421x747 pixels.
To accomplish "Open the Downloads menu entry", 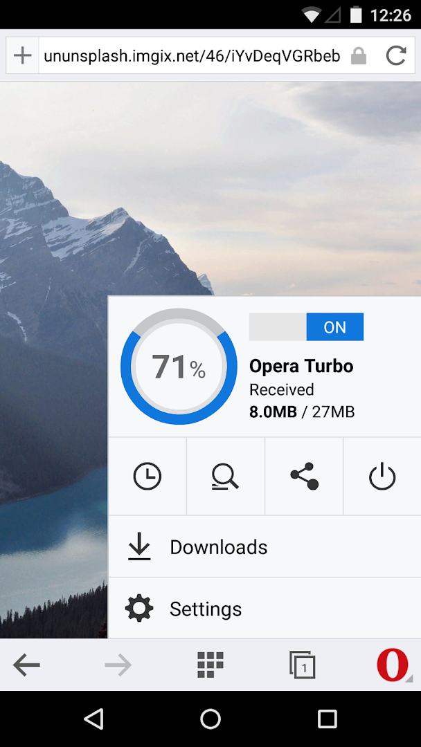I will [265, 547].
